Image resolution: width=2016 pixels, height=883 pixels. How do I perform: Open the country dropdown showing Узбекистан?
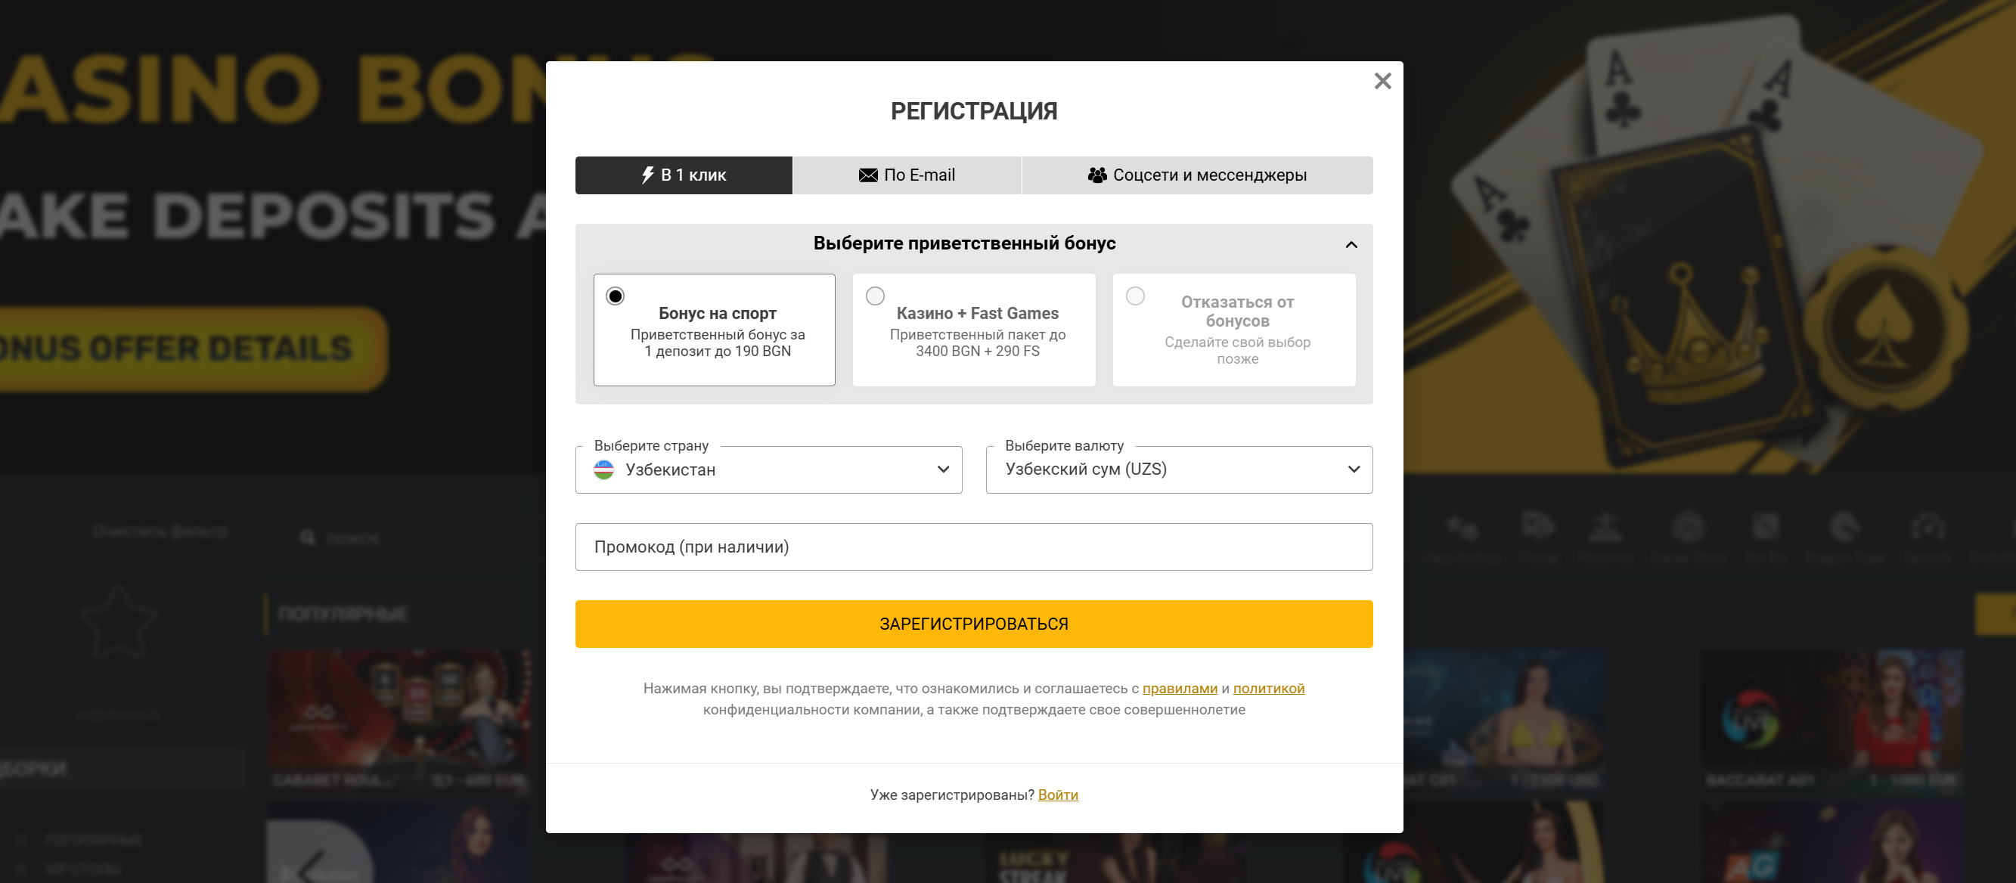click(768, 469)
